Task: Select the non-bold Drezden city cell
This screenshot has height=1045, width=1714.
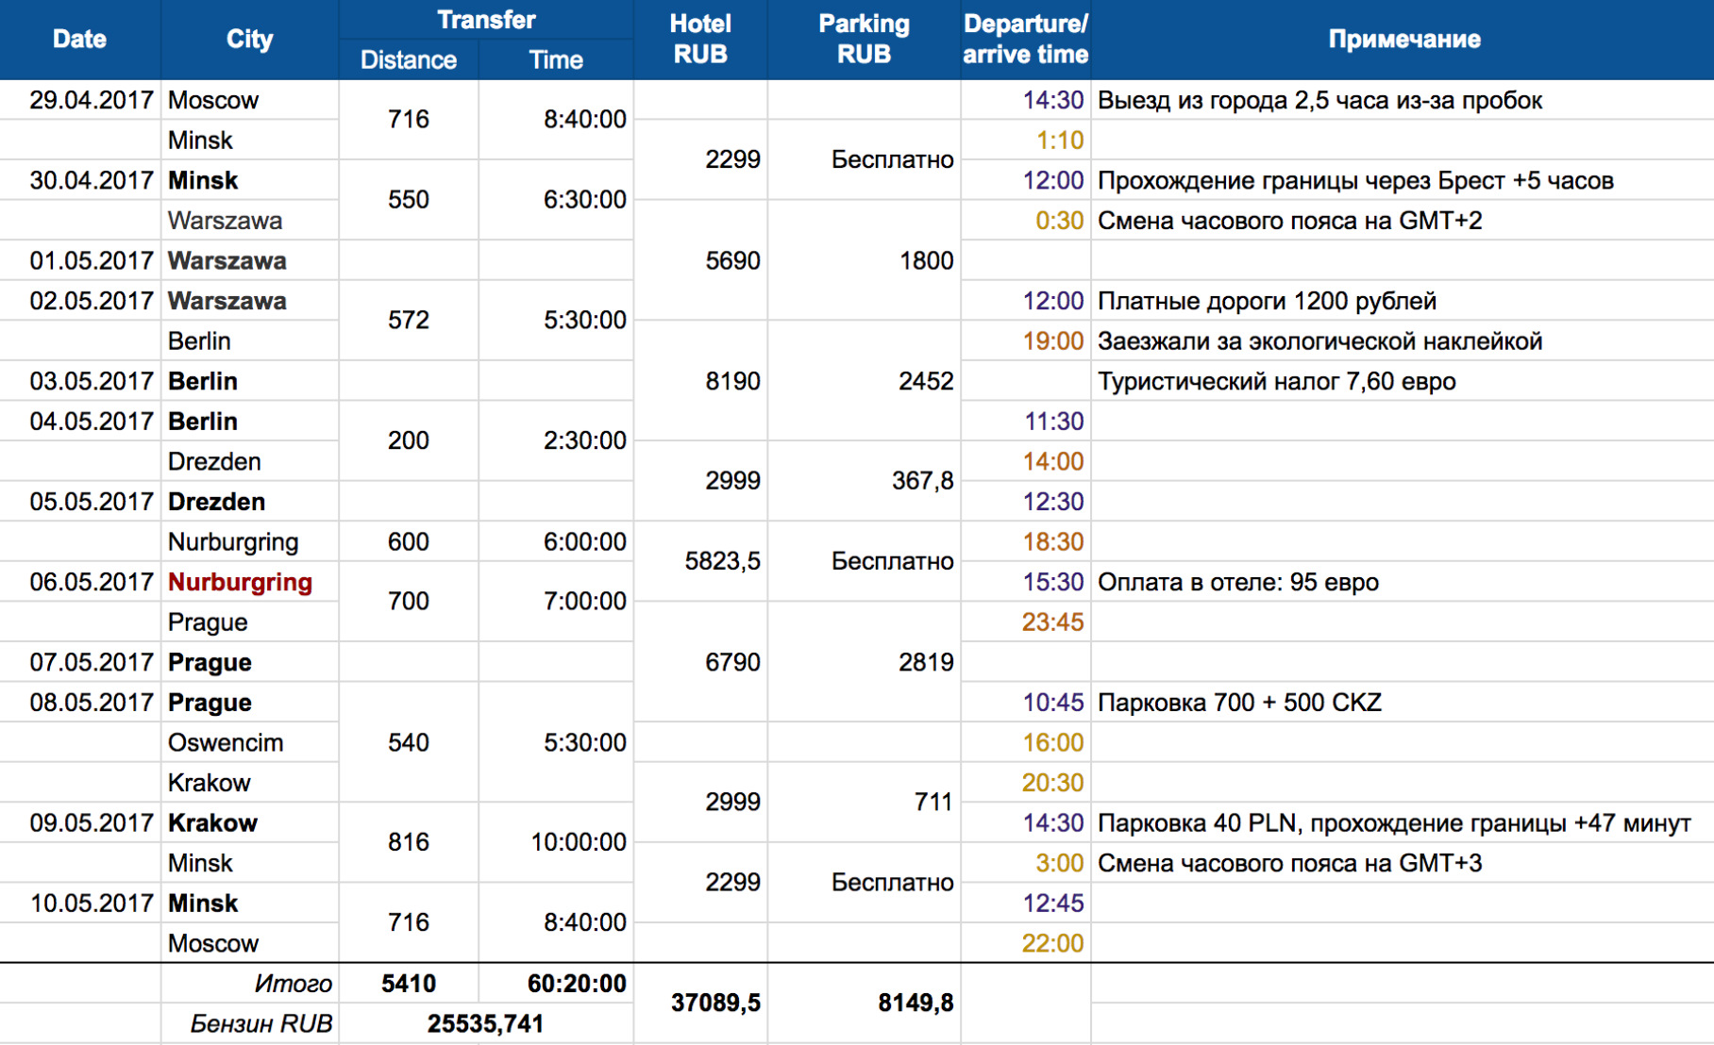Action: coord(249,461)
